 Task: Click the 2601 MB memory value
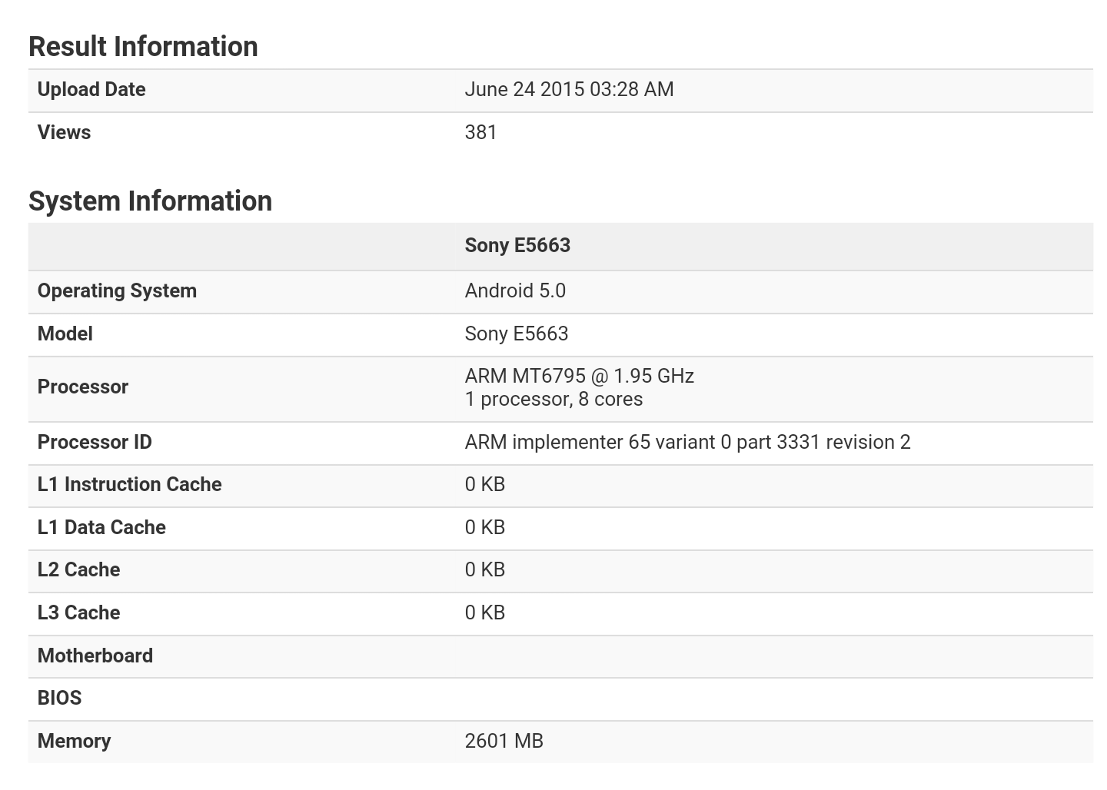pos(504,742)
